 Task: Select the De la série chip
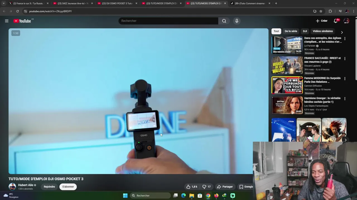click(x=291, y=31)
